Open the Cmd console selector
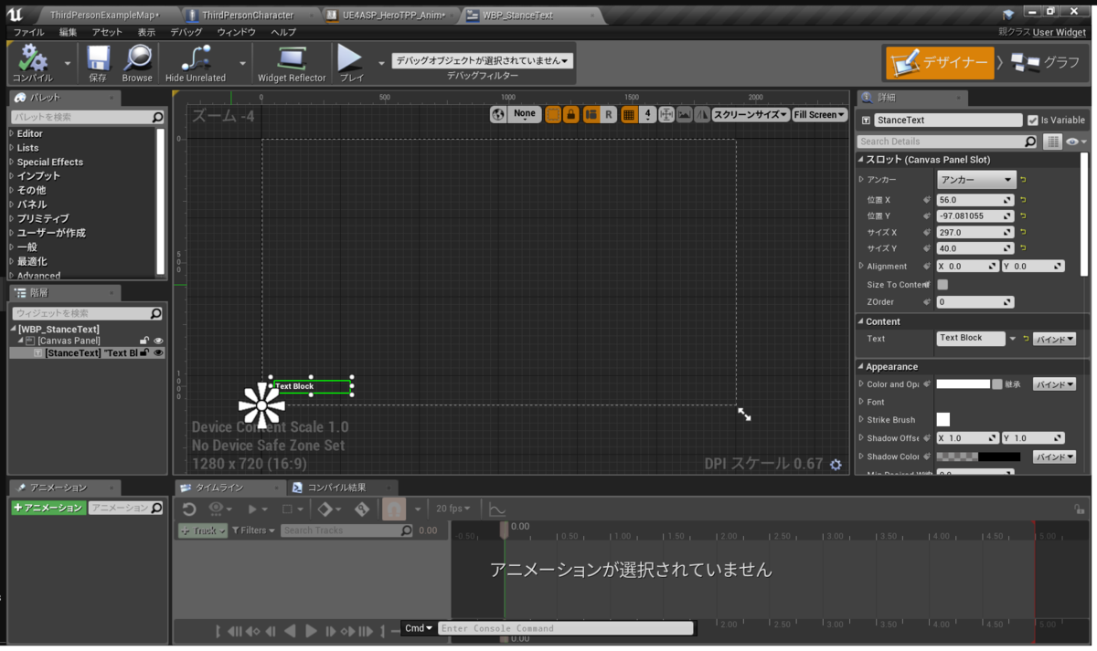Viewport: 1097px width, 651px height. click(419, 628)
